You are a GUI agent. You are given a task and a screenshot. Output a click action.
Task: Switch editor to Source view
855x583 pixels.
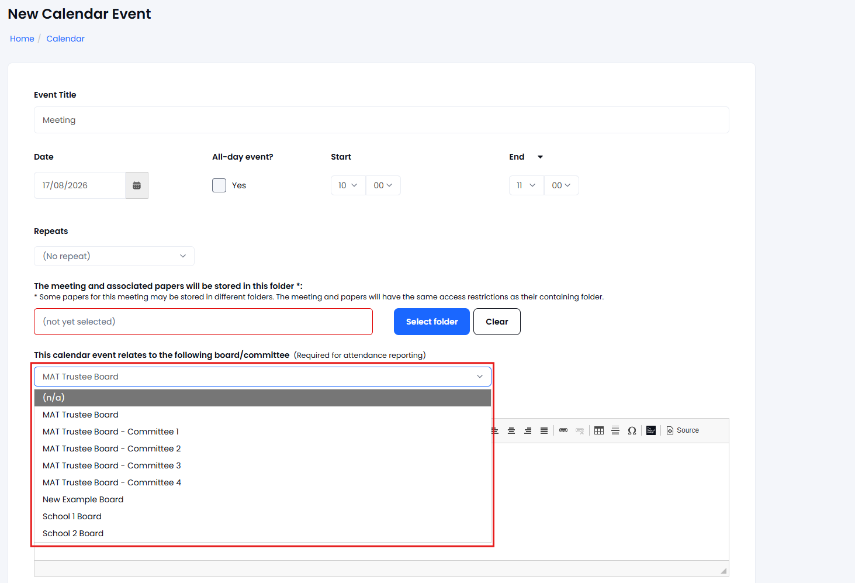[683, 430]
